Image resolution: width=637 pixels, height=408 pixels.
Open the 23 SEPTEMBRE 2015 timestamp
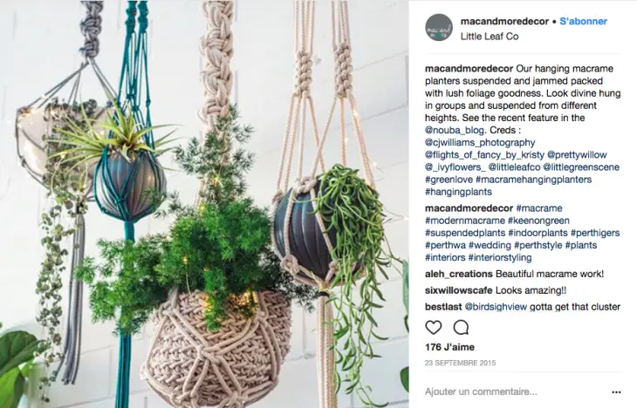[460, 363]
